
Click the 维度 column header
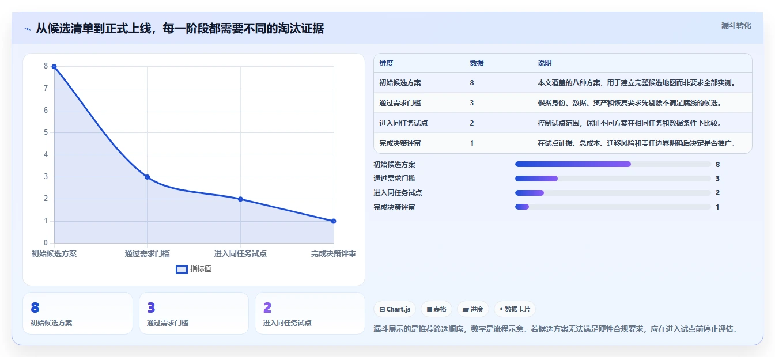pyautogui.click(x=386, y=63)
